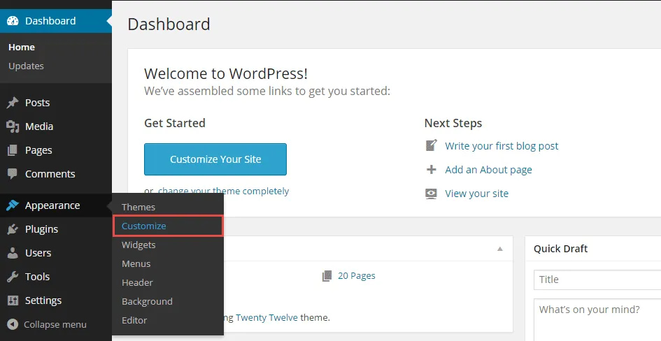The width and height of the screenshot is (661, 341).
Task: Click the Posts pushpin icon
Action: point(13,103)
